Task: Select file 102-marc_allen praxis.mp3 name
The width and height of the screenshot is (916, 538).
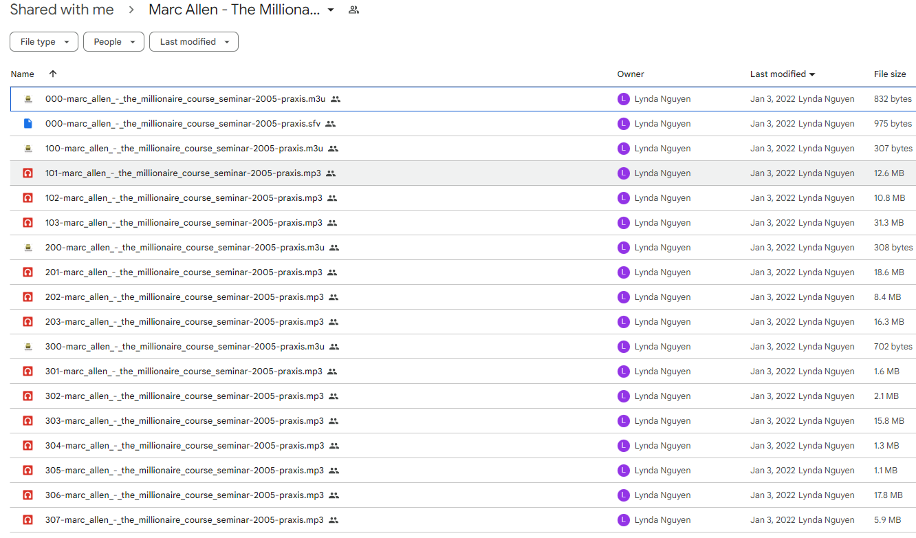Action: (184, 198)
